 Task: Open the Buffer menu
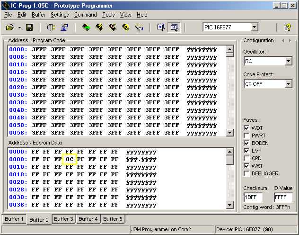(x=38, y=15)
